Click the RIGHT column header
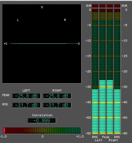The width and height of the screenshot is (132, 143). (x=57, y=91)
